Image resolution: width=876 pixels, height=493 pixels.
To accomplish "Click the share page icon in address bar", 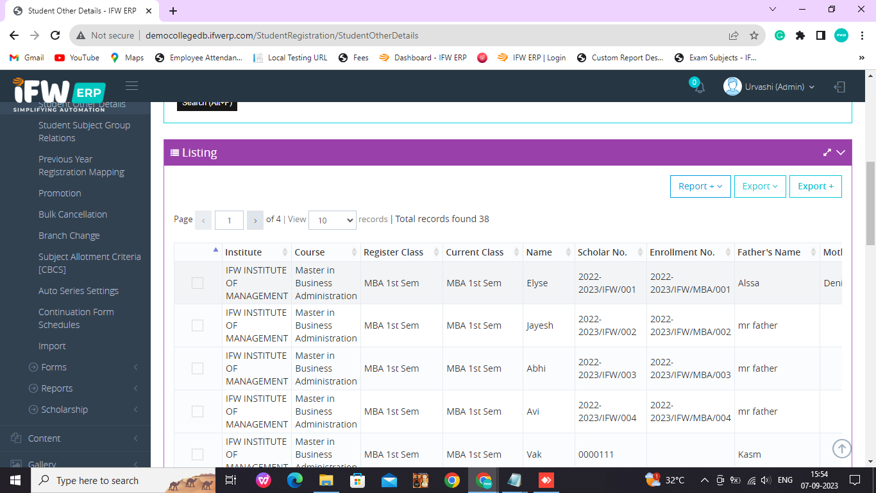I will pos(734,35).
